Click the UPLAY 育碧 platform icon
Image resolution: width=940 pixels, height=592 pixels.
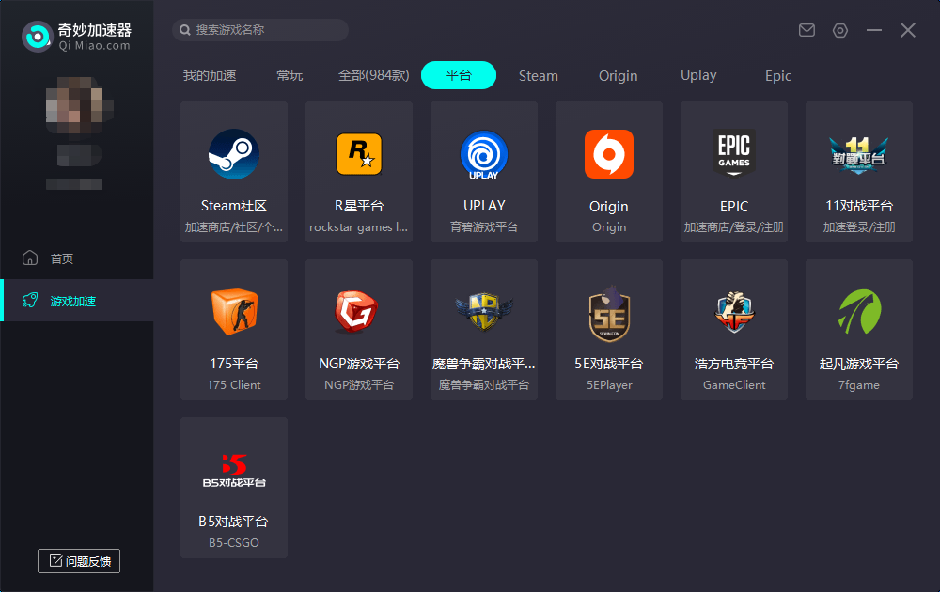tap(483, 154)
